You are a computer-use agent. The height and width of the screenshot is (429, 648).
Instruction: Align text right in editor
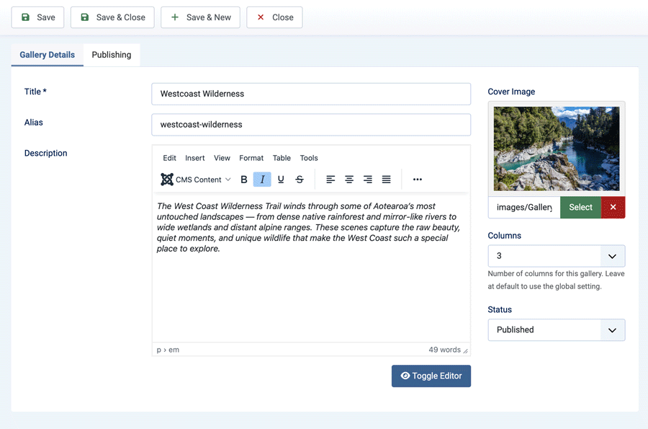click(368, 180)
